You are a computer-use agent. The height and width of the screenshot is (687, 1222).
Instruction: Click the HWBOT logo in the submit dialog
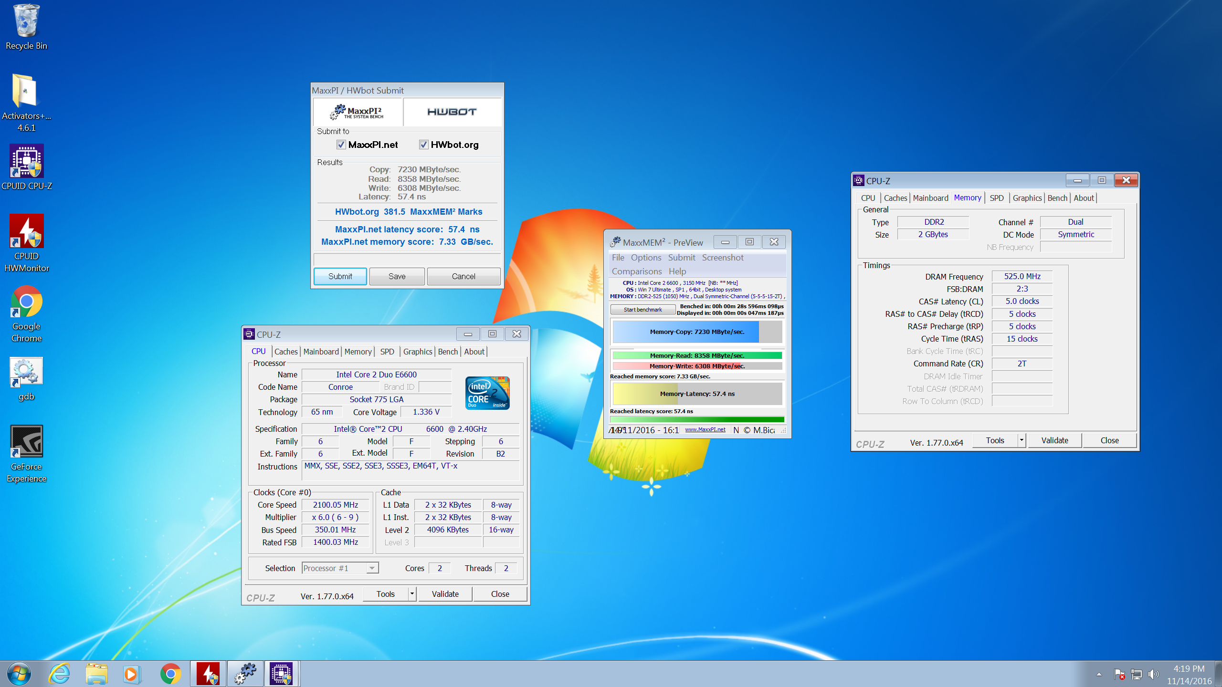point(452,112)
